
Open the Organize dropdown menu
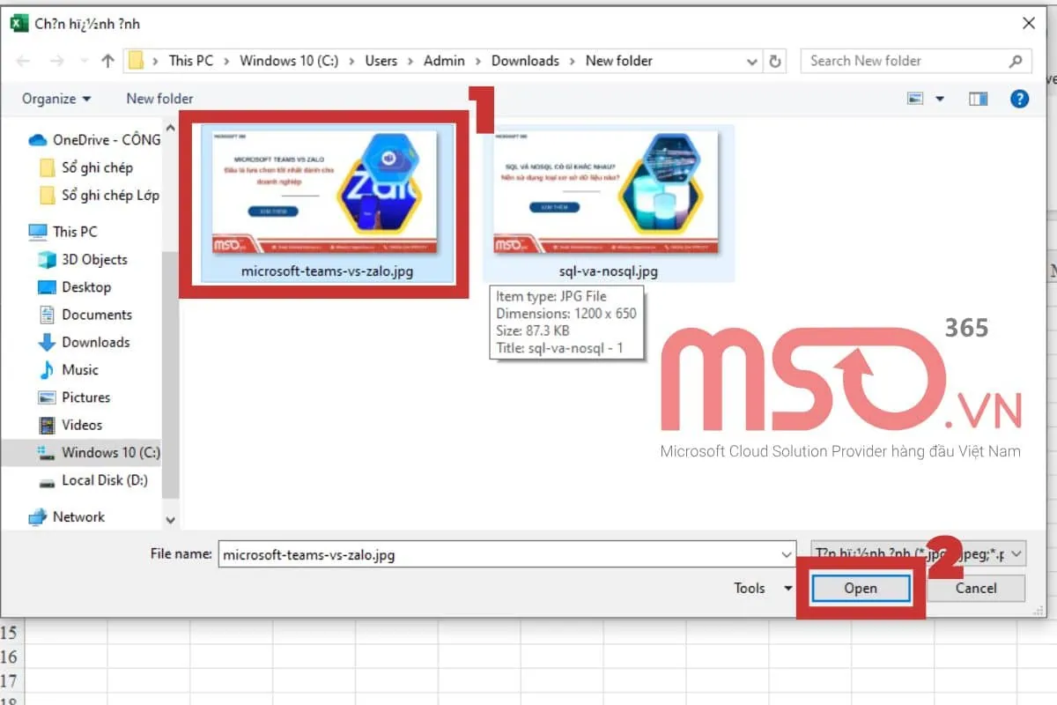pos(56,99)
